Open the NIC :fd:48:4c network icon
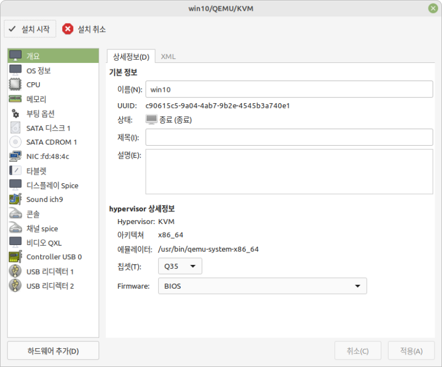Image resolution: width=442 pixels, height=367 pixels. click(x=15, y=156)
